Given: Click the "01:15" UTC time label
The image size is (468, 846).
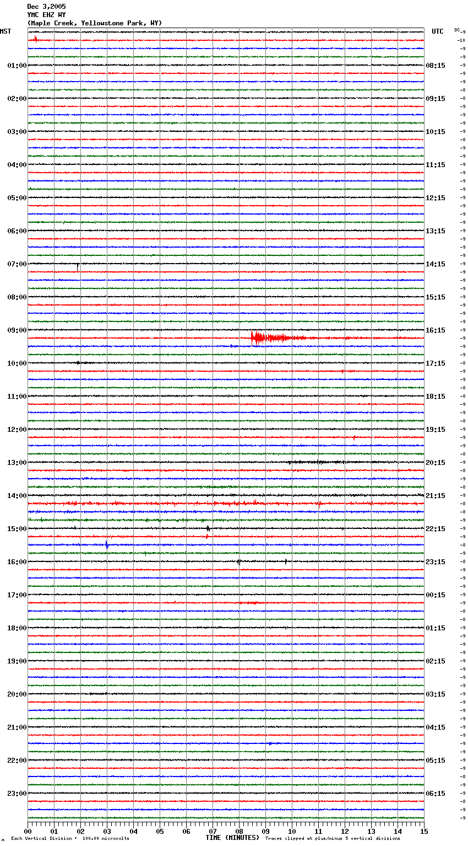Looking at the screenshot, I should (436, 628).
